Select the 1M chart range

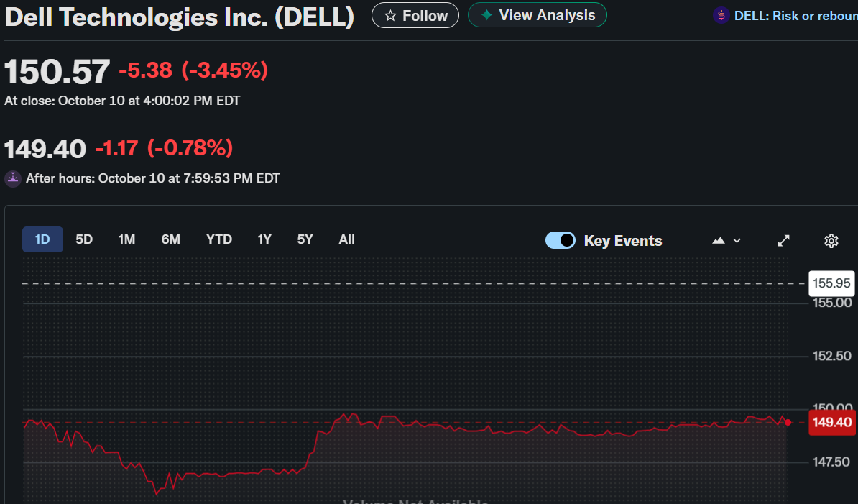click(x=126, y=239)
